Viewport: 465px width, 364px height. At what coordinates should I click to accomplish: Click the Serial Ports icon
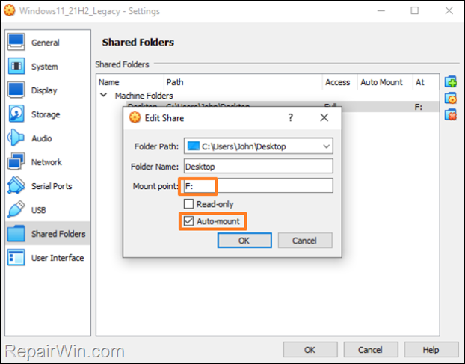point(16,185)
